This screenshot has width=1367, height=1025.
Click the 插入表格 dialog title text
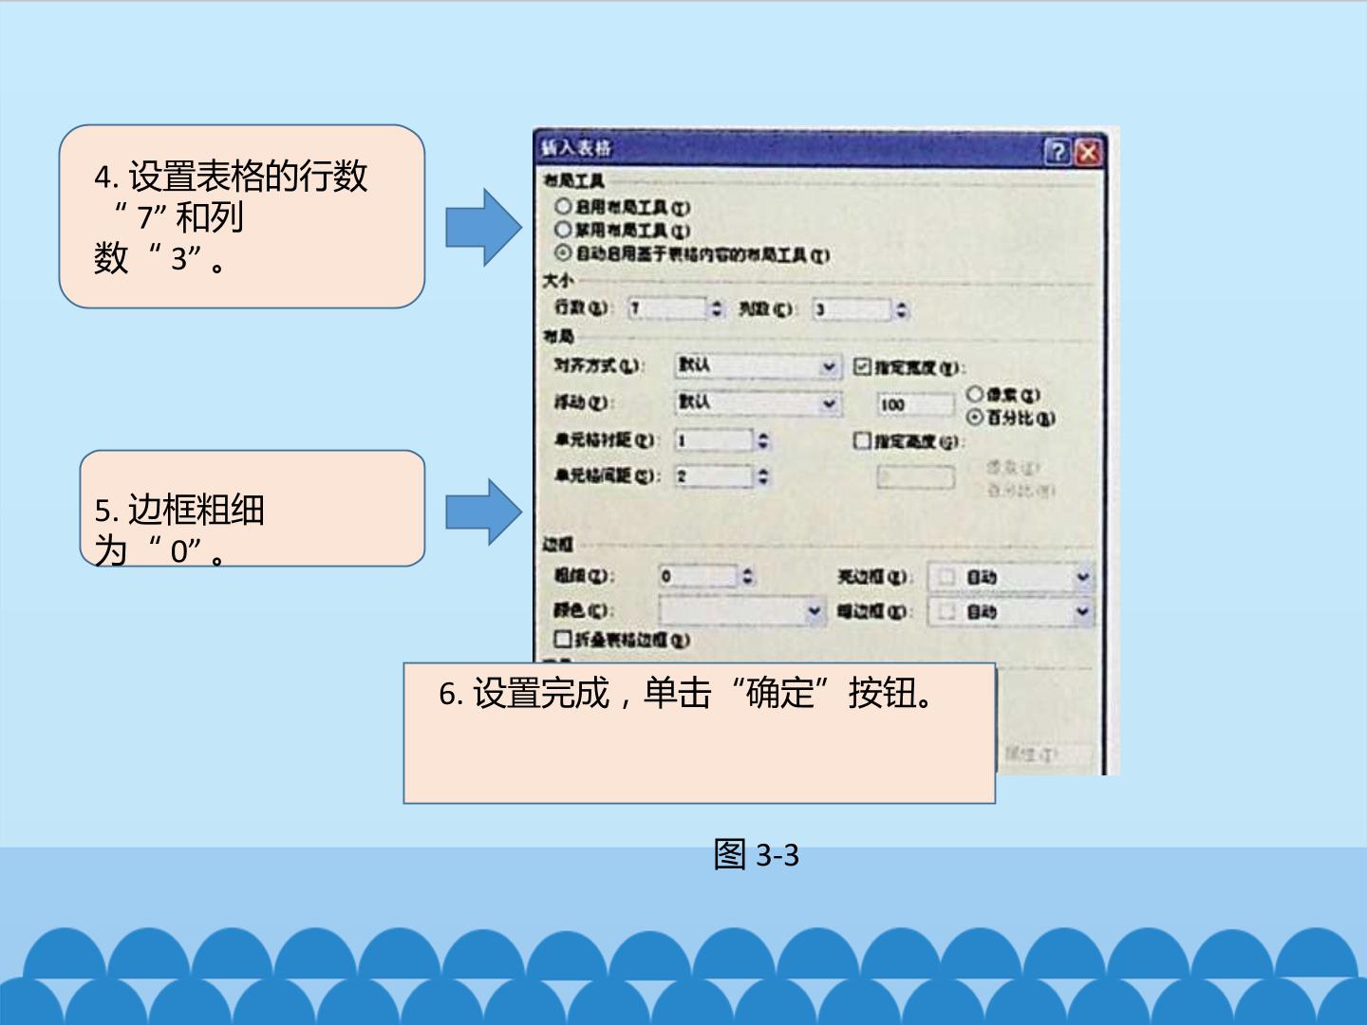pyautogui.click(x=576, y=148)
